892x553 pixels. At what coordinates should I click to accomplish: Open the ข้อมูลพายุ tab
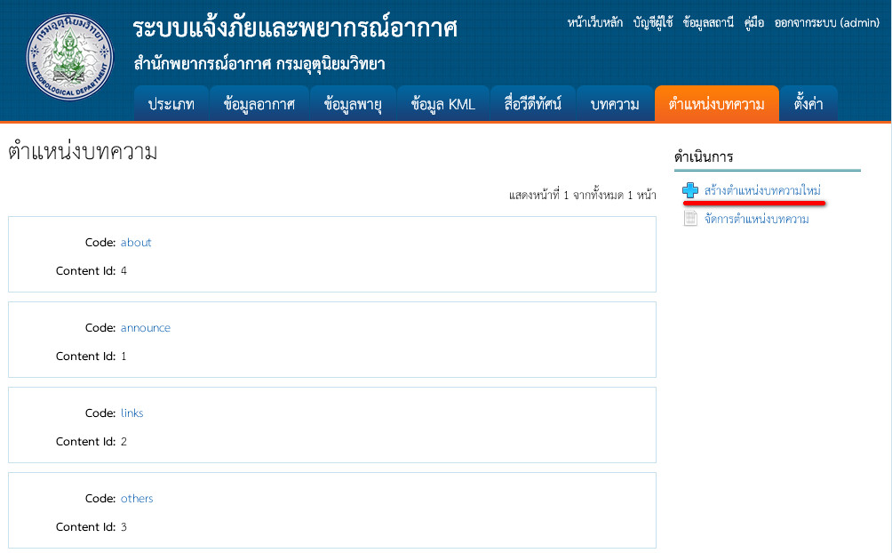353,104
